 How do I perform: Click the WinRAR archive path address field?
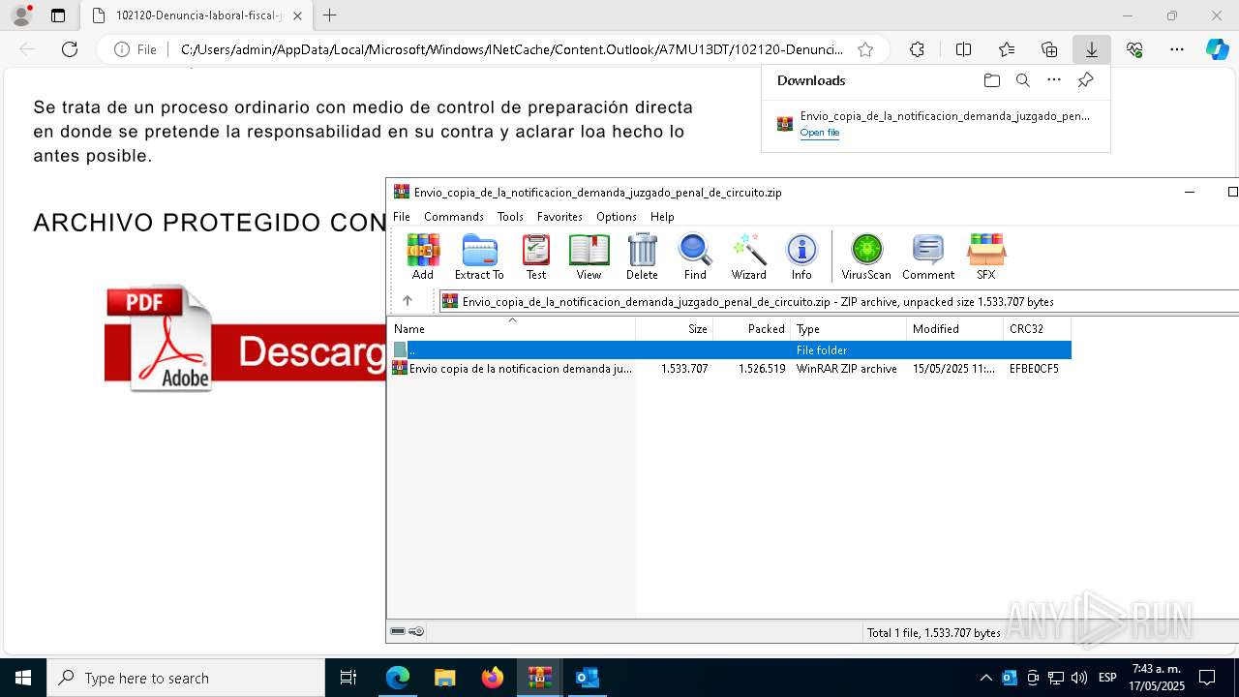838,301
